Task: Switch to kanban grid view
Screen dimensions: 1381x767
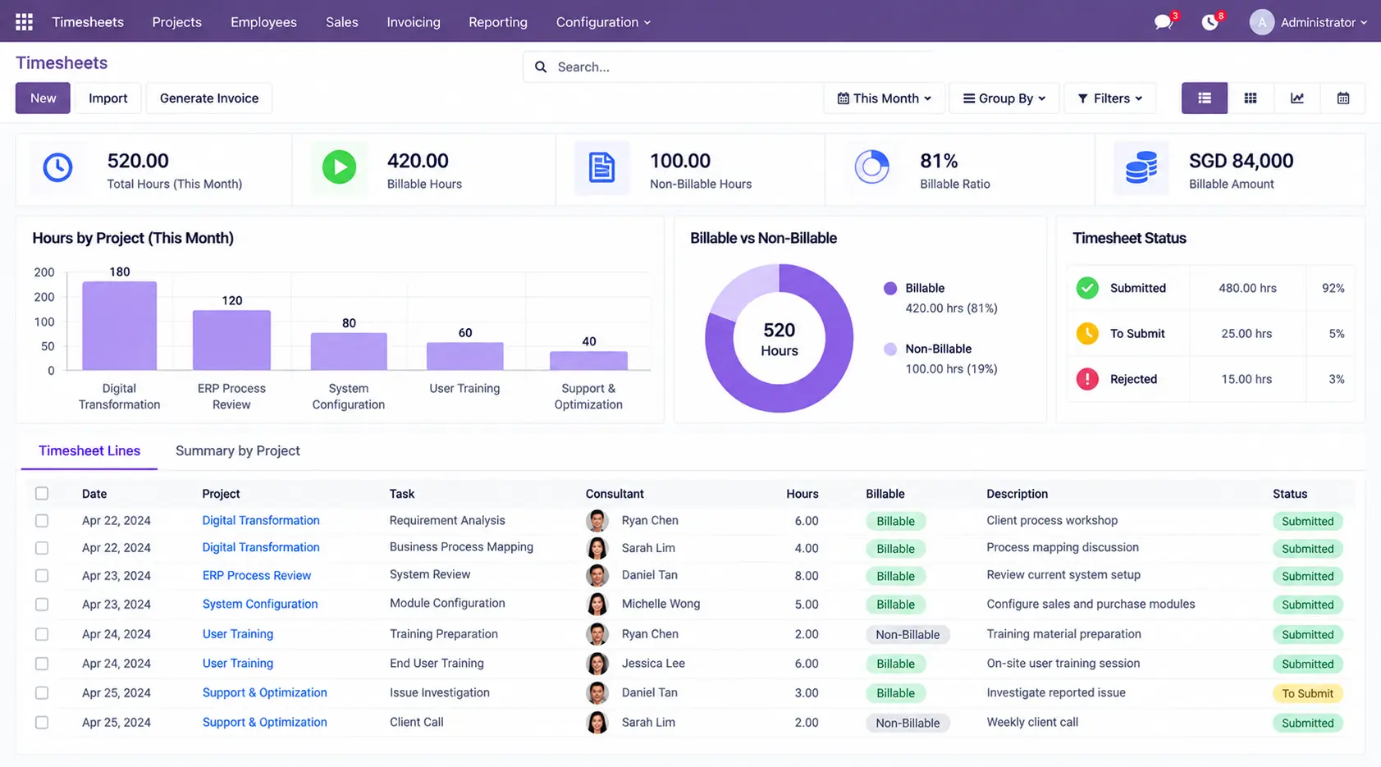Action: coord(1250,98)
